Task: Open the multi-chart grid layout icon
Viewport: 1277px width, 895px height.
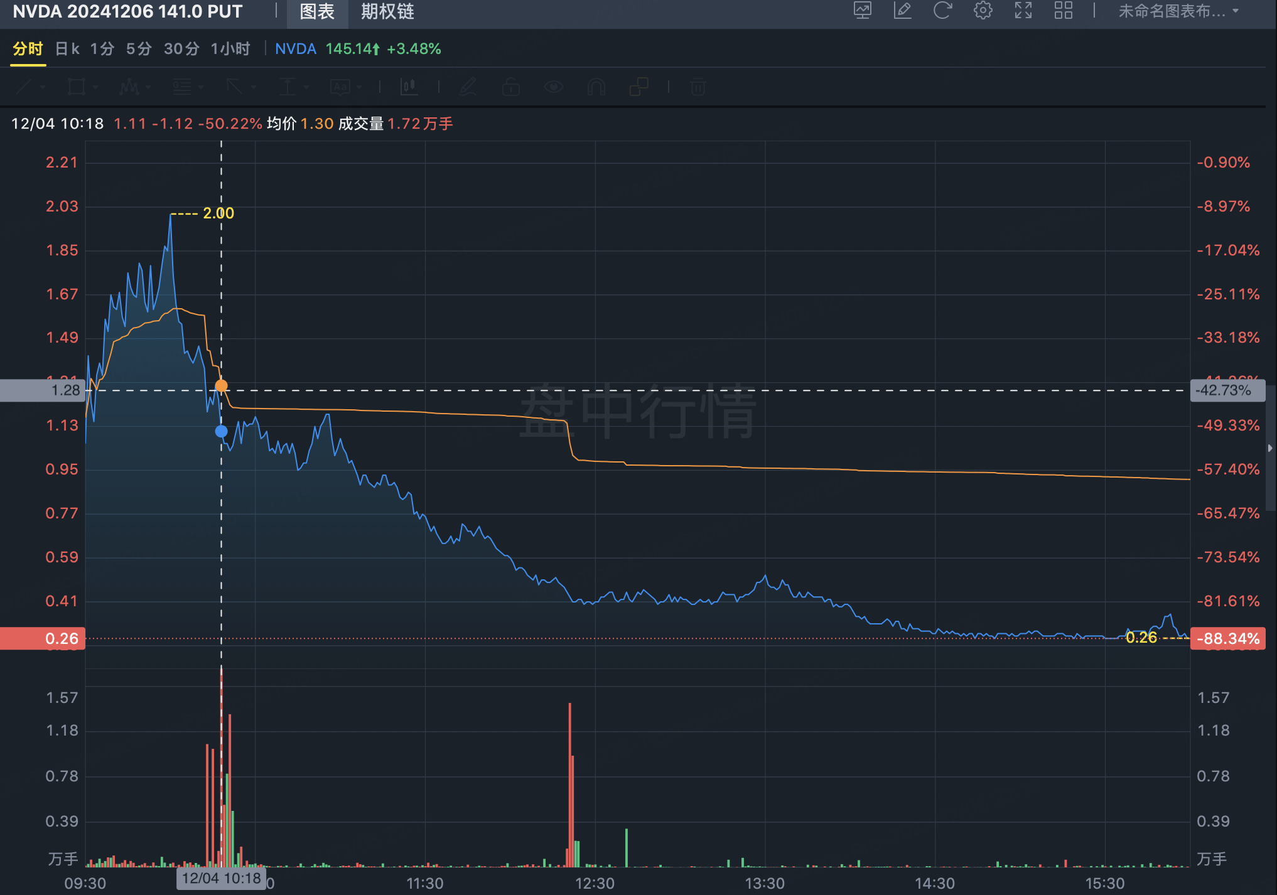Action: tap(1063, 11)
